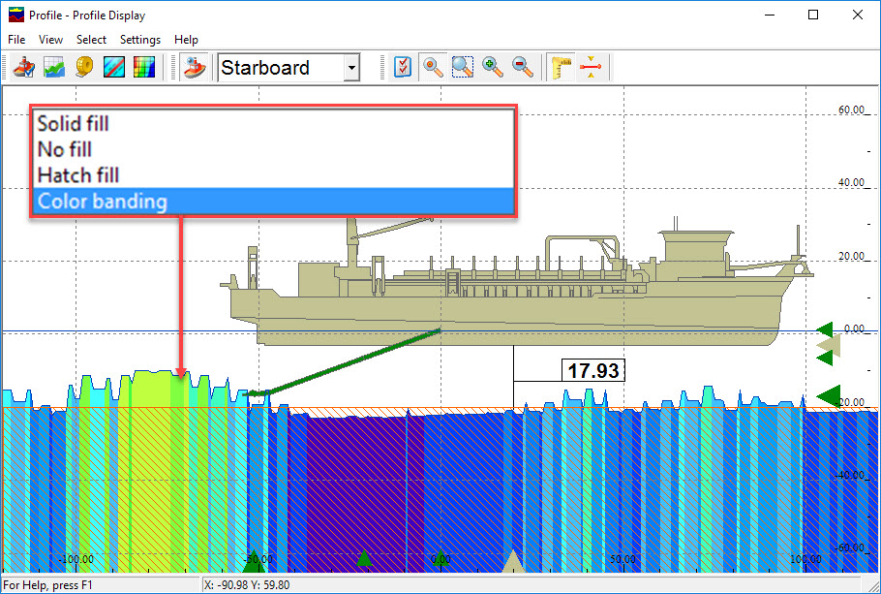The height and width of the screenshot is (594, 881).
Task: Click the blue diagonal hatch fill icon
Action: pos(114,68)
